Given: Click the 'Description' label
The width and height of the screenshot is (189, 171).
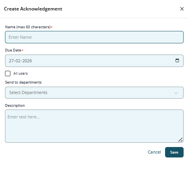Looking at the screenshot, I should [15, 106].
